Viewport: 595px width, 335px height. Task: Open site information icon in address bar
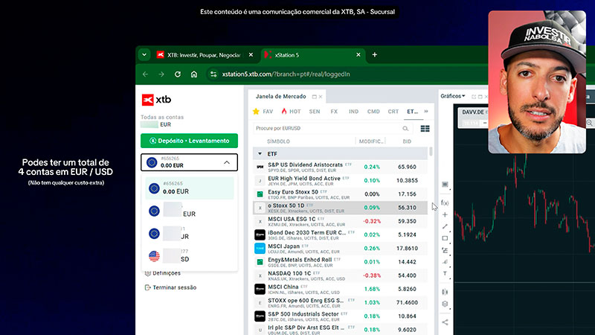pos(213,74)
